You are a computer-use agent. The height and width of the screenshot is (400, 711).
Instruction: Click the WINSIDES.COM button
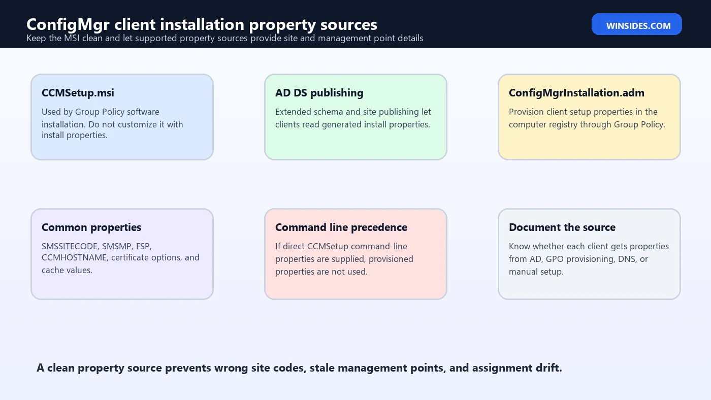pyautogui.click(x=636, y=24)
